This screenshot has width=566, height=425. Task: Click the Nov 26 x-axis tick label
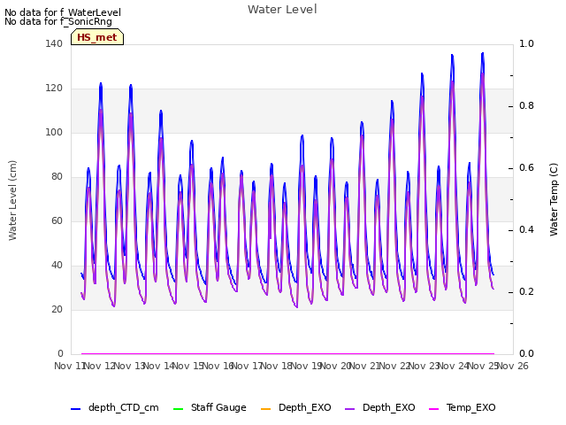click(513, 366)
